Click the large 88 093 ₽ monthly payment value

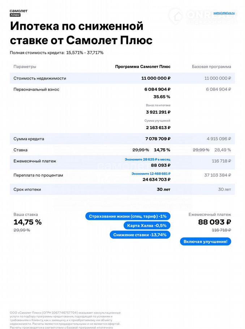(215, 222)
